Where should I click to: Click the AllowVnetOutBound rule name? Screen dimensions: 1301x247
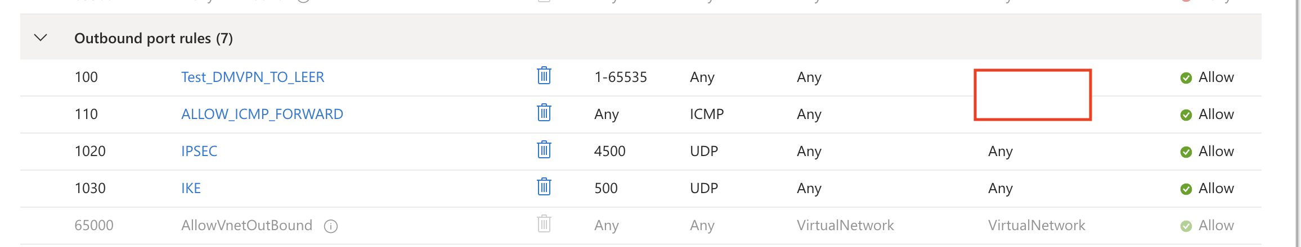pyautogui.click(x=246, y=225)
